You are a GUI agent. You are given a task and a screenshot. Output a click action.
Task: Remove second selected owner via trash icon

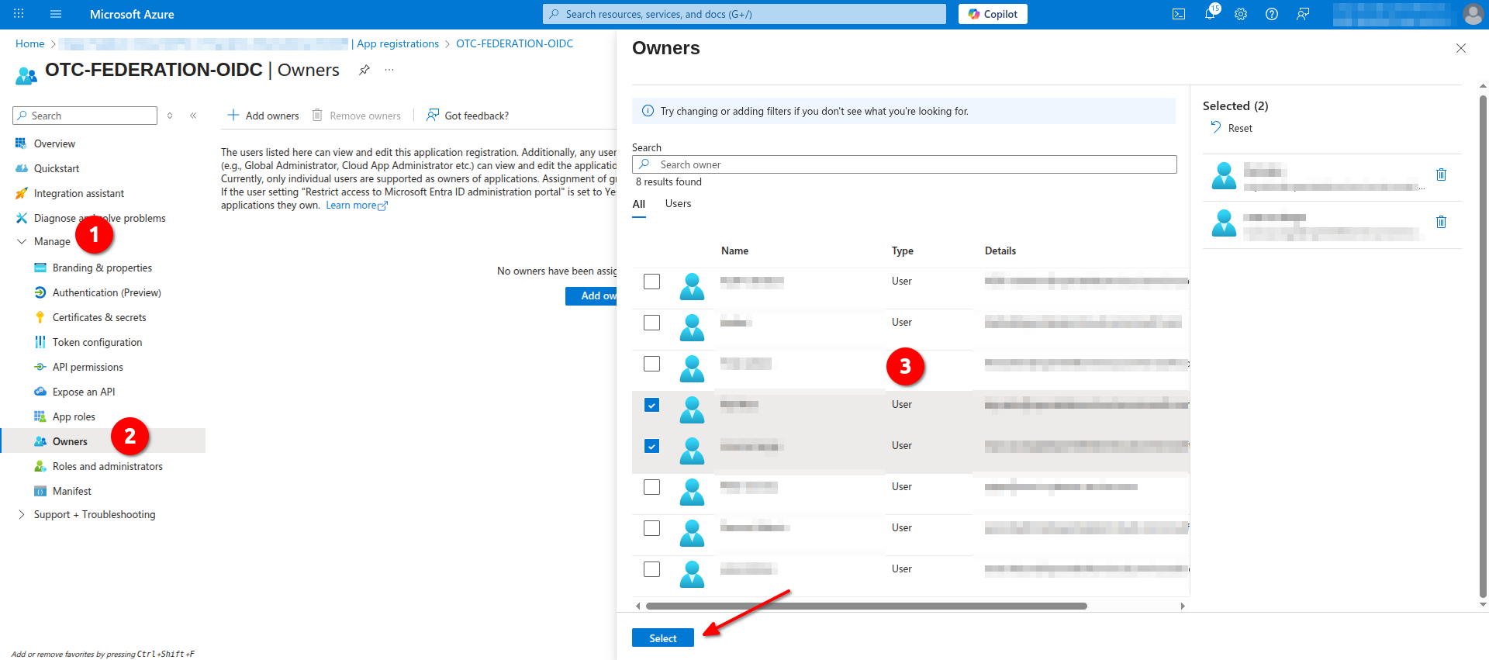(x=1441, y=222)
